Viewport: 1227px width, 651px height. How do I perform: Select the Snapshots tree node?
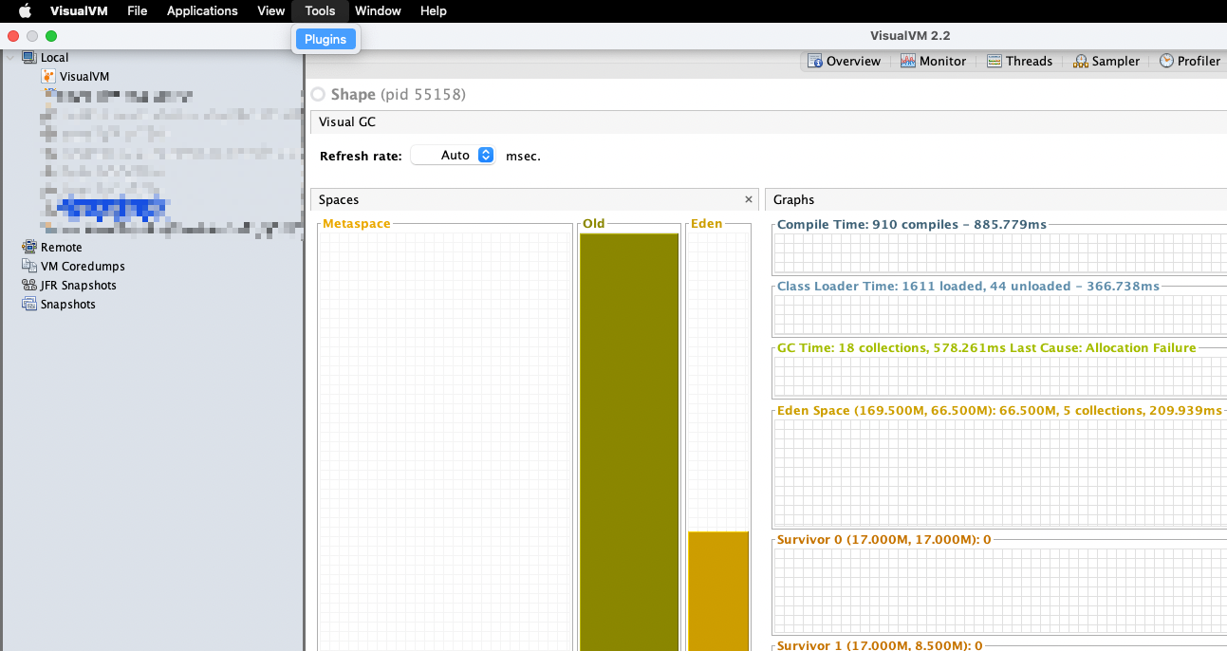point(67,304)
